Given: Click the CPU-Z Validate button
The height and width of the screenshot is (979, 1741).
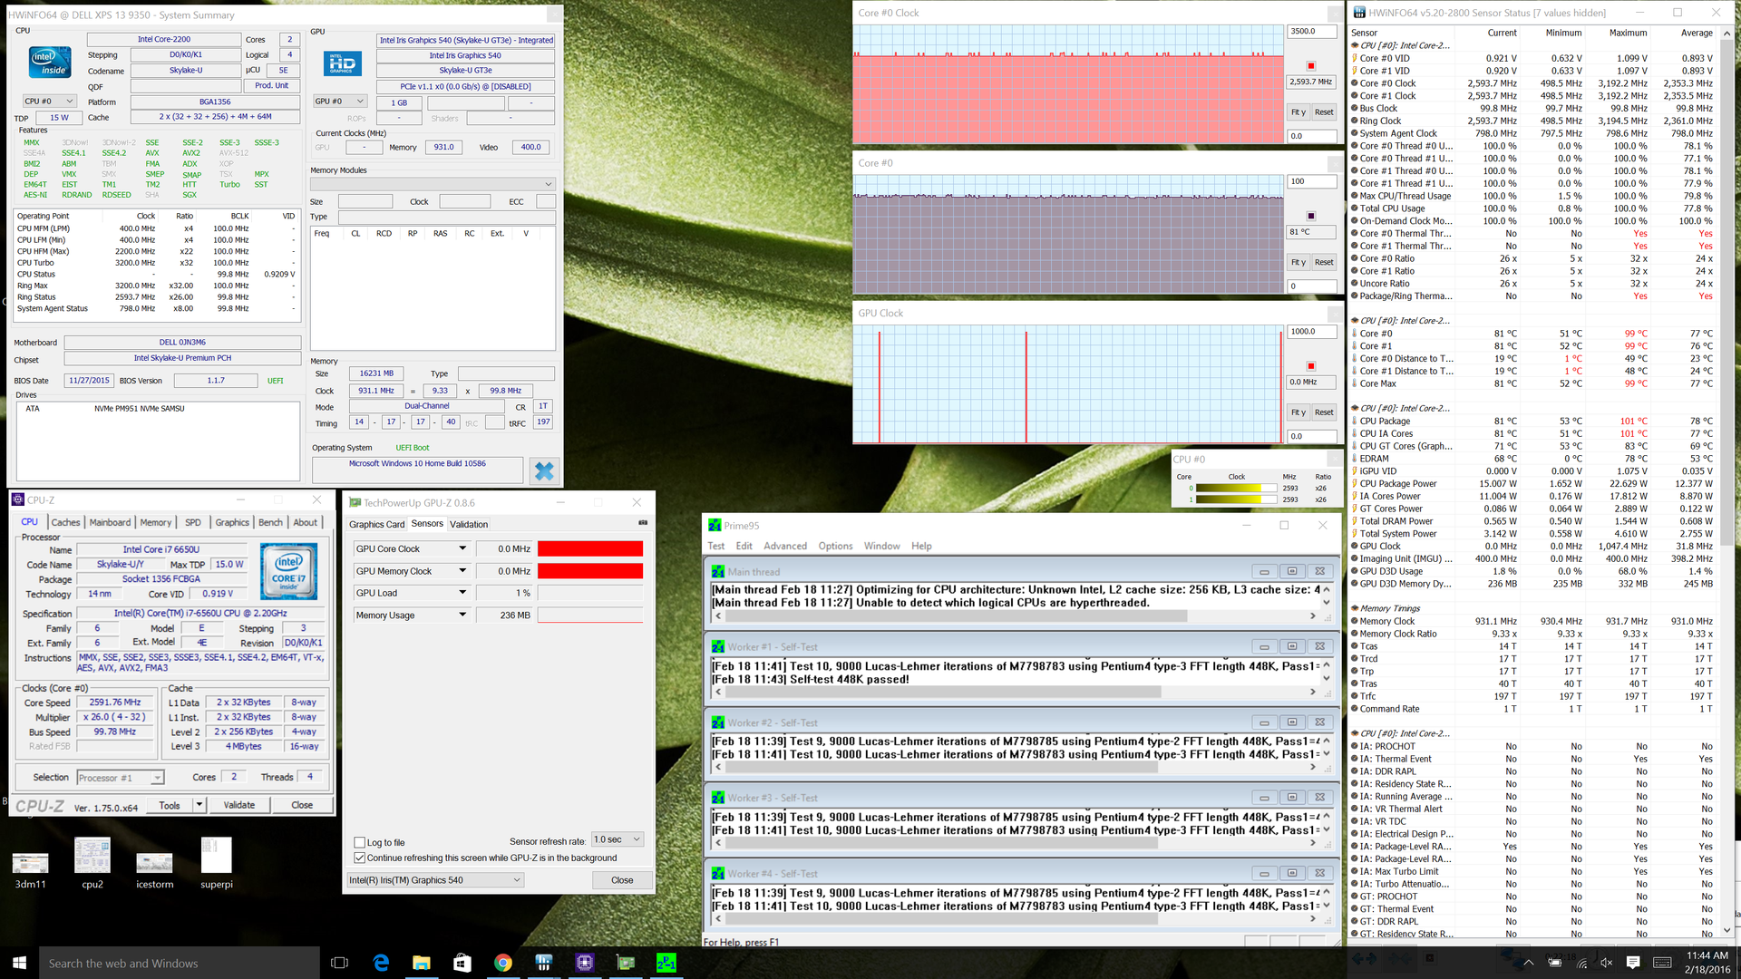Looking at the screenshot, I should click(239, 805).
